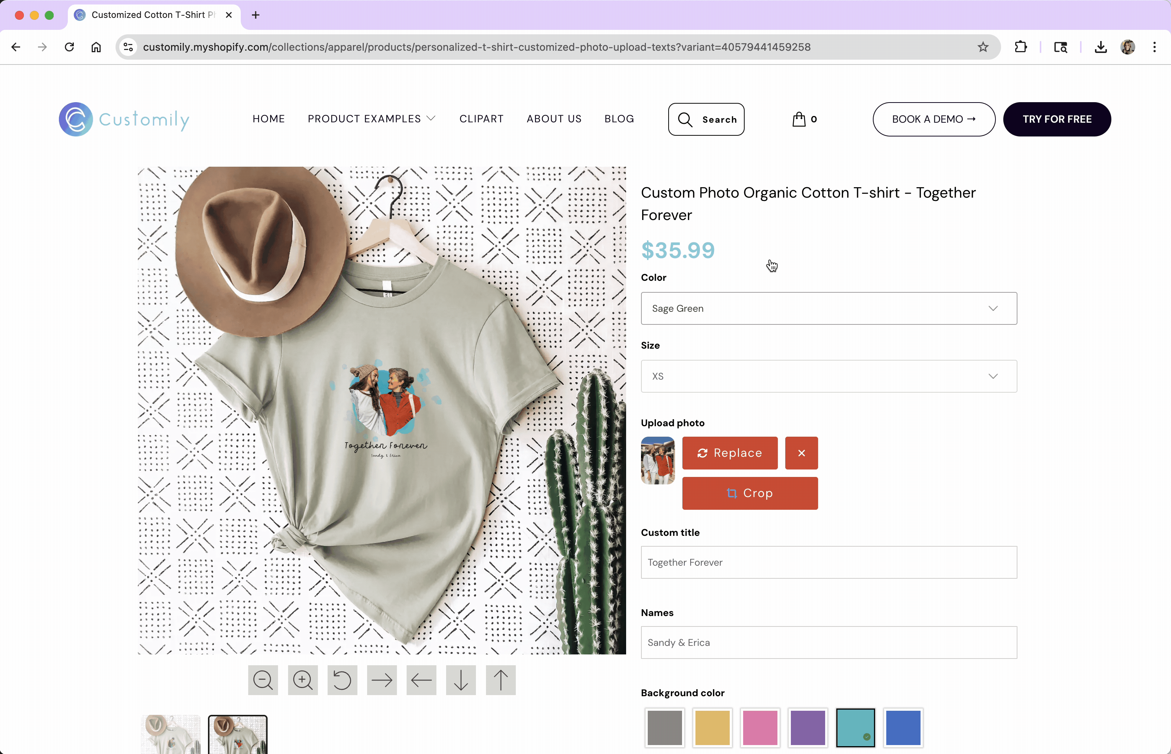The height and width of the screenshot is (754, 1171).
Task: Select the purple background color swatch
Action: coord(807,728)
